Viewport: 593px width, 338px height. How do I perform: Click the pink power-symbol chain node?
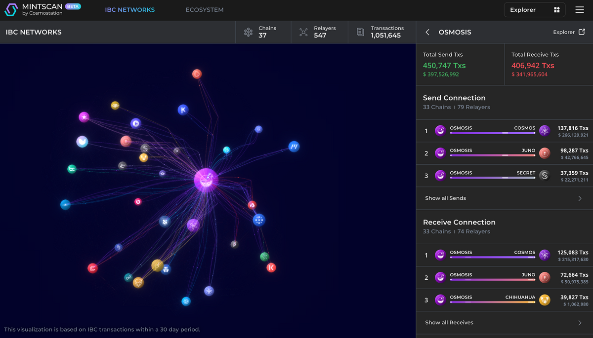point(138,201)
